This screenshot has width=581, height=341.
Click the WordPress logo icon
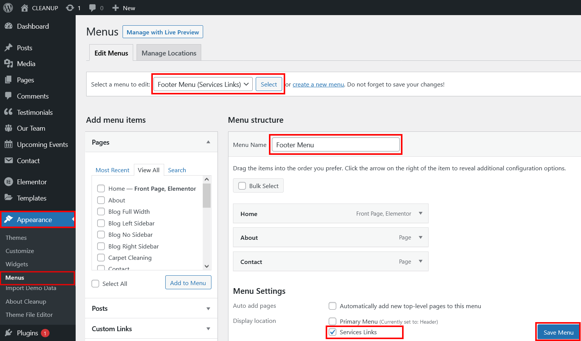pyautogui.click(x=8, y=8)
